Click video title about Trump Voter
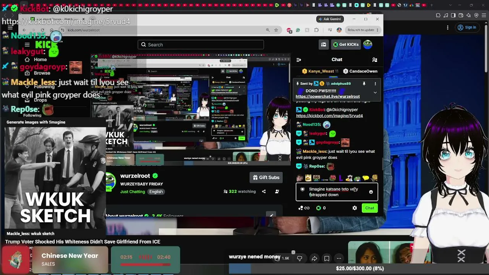Viewport: 489px width, 275px height. coord(83,242)
